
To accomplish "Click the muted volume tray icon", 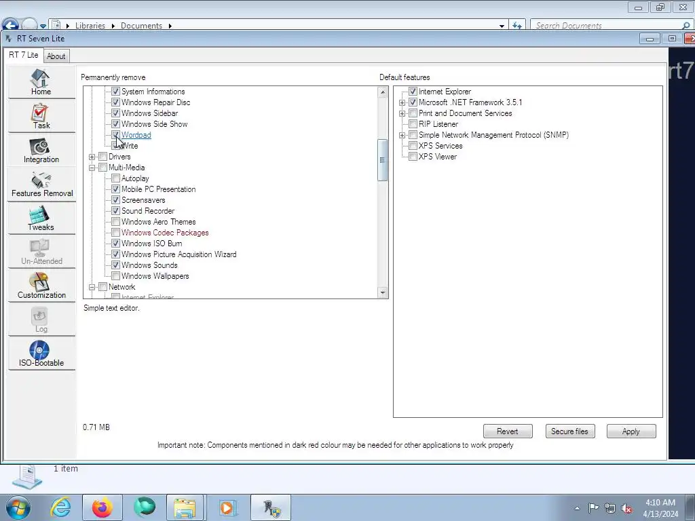I will click(x=626, y=508).
